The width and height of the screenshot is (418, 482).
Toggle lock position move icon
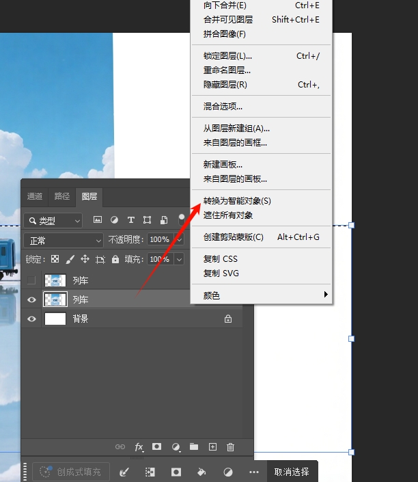pos(85,259)
